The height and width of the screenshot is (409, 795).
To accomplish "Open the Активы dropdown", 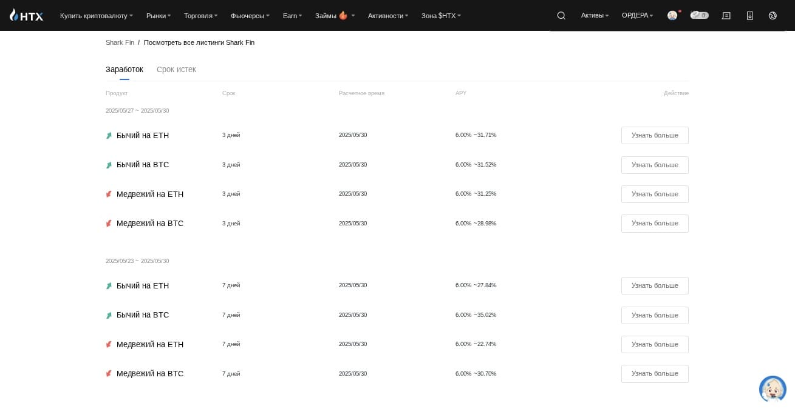I will click(595, 16).
